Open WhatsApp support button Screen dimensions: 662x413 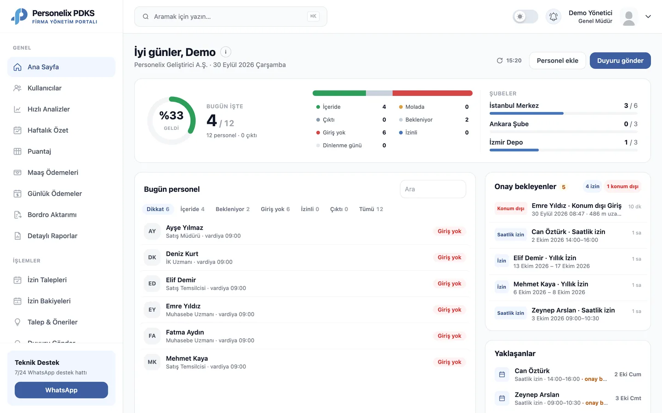[61, 390]
